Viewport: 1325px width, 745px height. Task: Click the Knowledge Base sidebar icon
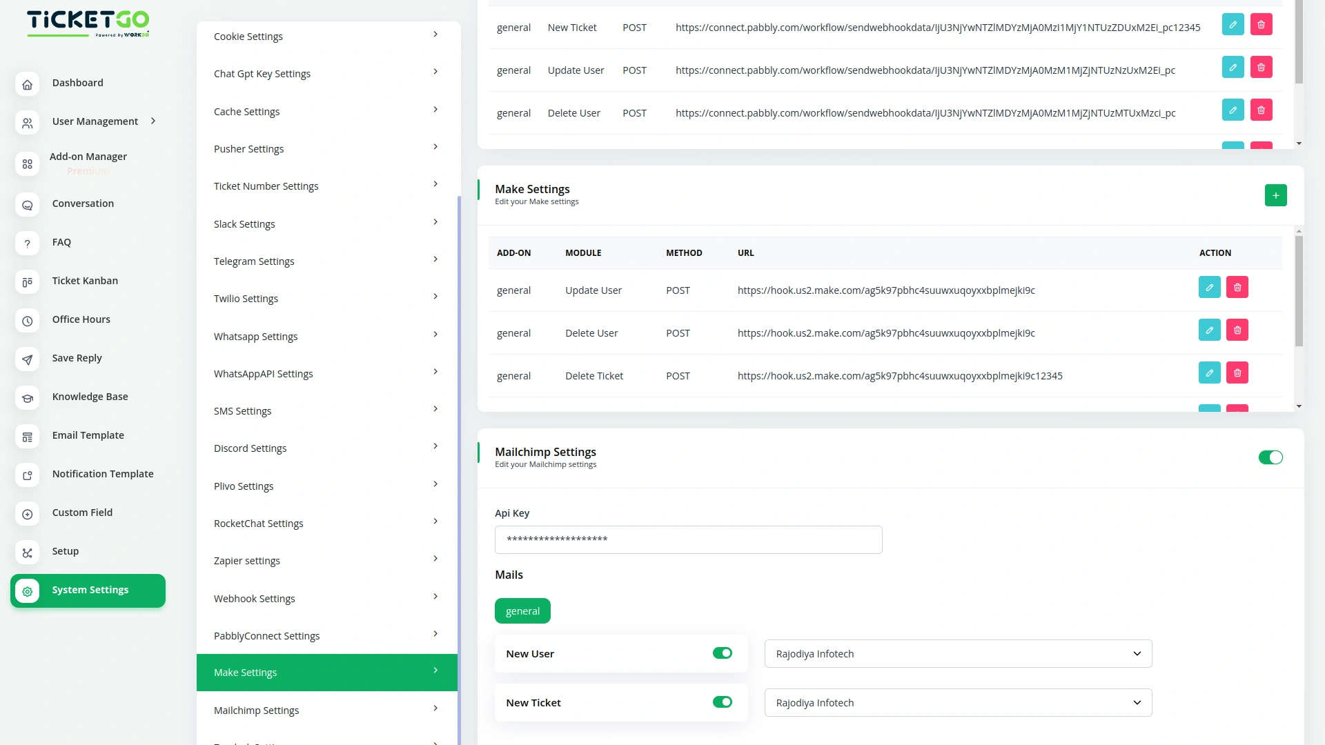pyautogui.click(x=27, y=398)
